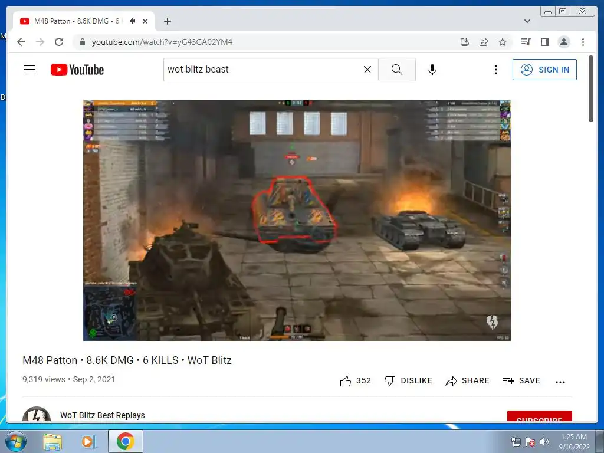Open the Action Center flag icon
Image resolution: width=604 pixels, height=453 pixels.
pyautogui.click(x=530, y=442)
